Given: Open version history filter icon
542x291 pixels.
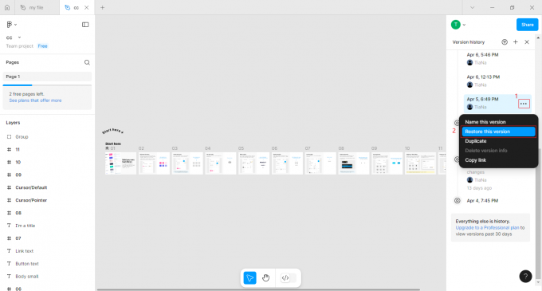Looking at the screenshot, I should point(505,42).
